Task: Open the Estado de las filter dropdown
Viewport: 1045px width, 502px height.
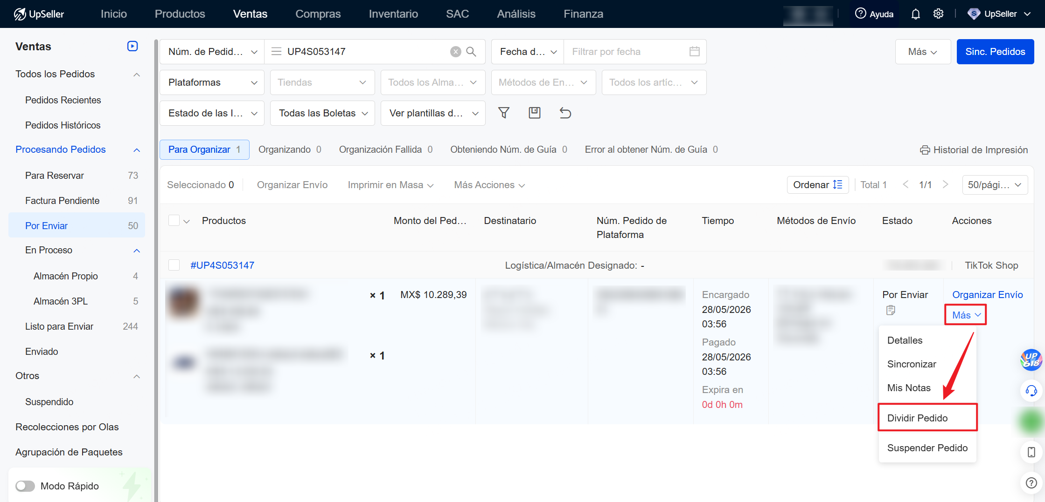Action: pos(212,113)
